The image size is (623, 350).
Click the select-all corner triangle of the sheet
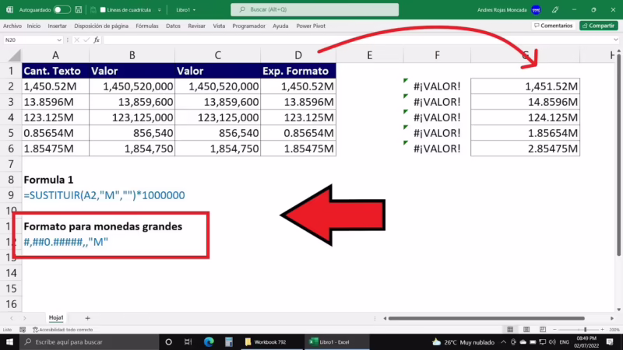14,55
